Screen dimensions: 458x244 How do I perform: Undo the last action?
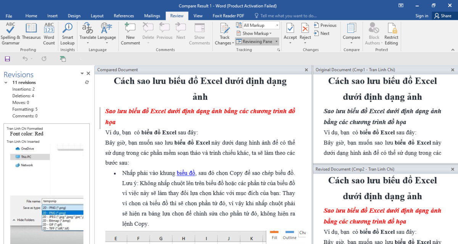25,59
